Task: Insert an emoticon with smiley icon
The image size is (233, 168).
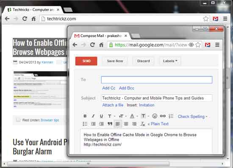Action: [x=155, y=116]
